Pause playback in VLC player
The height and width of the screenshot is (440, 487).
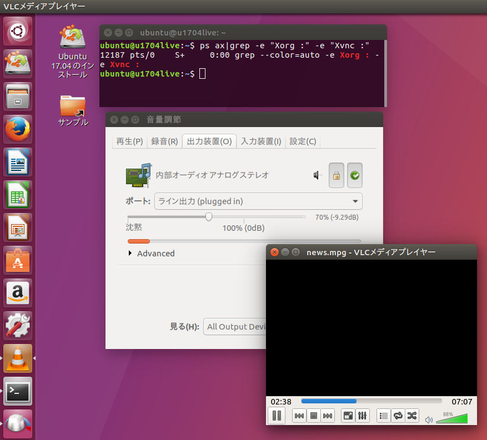point(277,416)
